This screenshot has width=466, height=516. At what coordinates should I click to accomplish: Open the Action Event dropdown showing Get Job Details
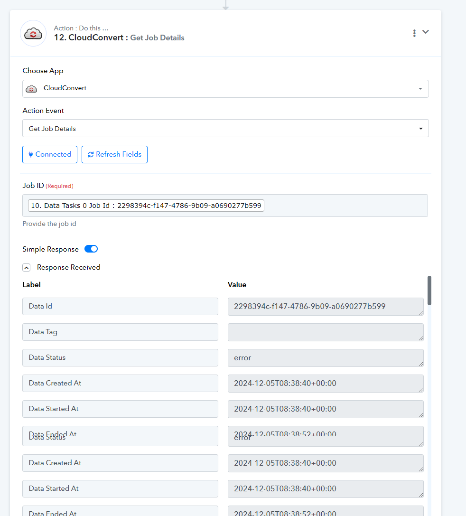pos(225,128)
